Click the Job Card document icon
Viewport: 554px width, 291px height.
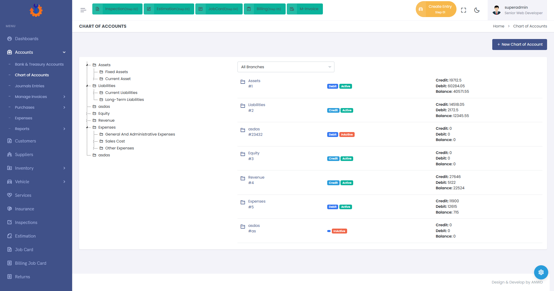coord(10,250)
